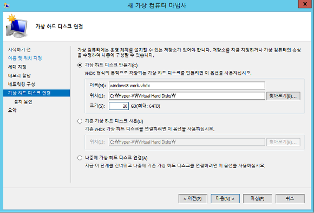Image resolution: width=314 pixels, height=213 pixels.
Task: Close the wizard window
Action: point(305,4)
